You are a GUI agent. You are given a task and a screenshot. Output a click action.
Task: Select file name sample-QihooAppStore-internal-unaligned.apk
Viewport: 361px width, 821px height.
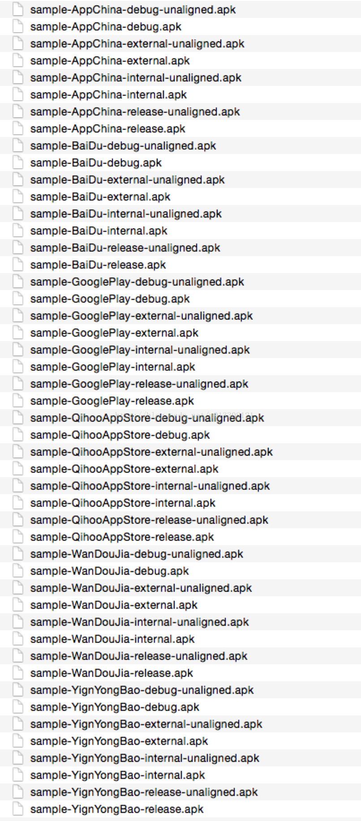point(150,486)
